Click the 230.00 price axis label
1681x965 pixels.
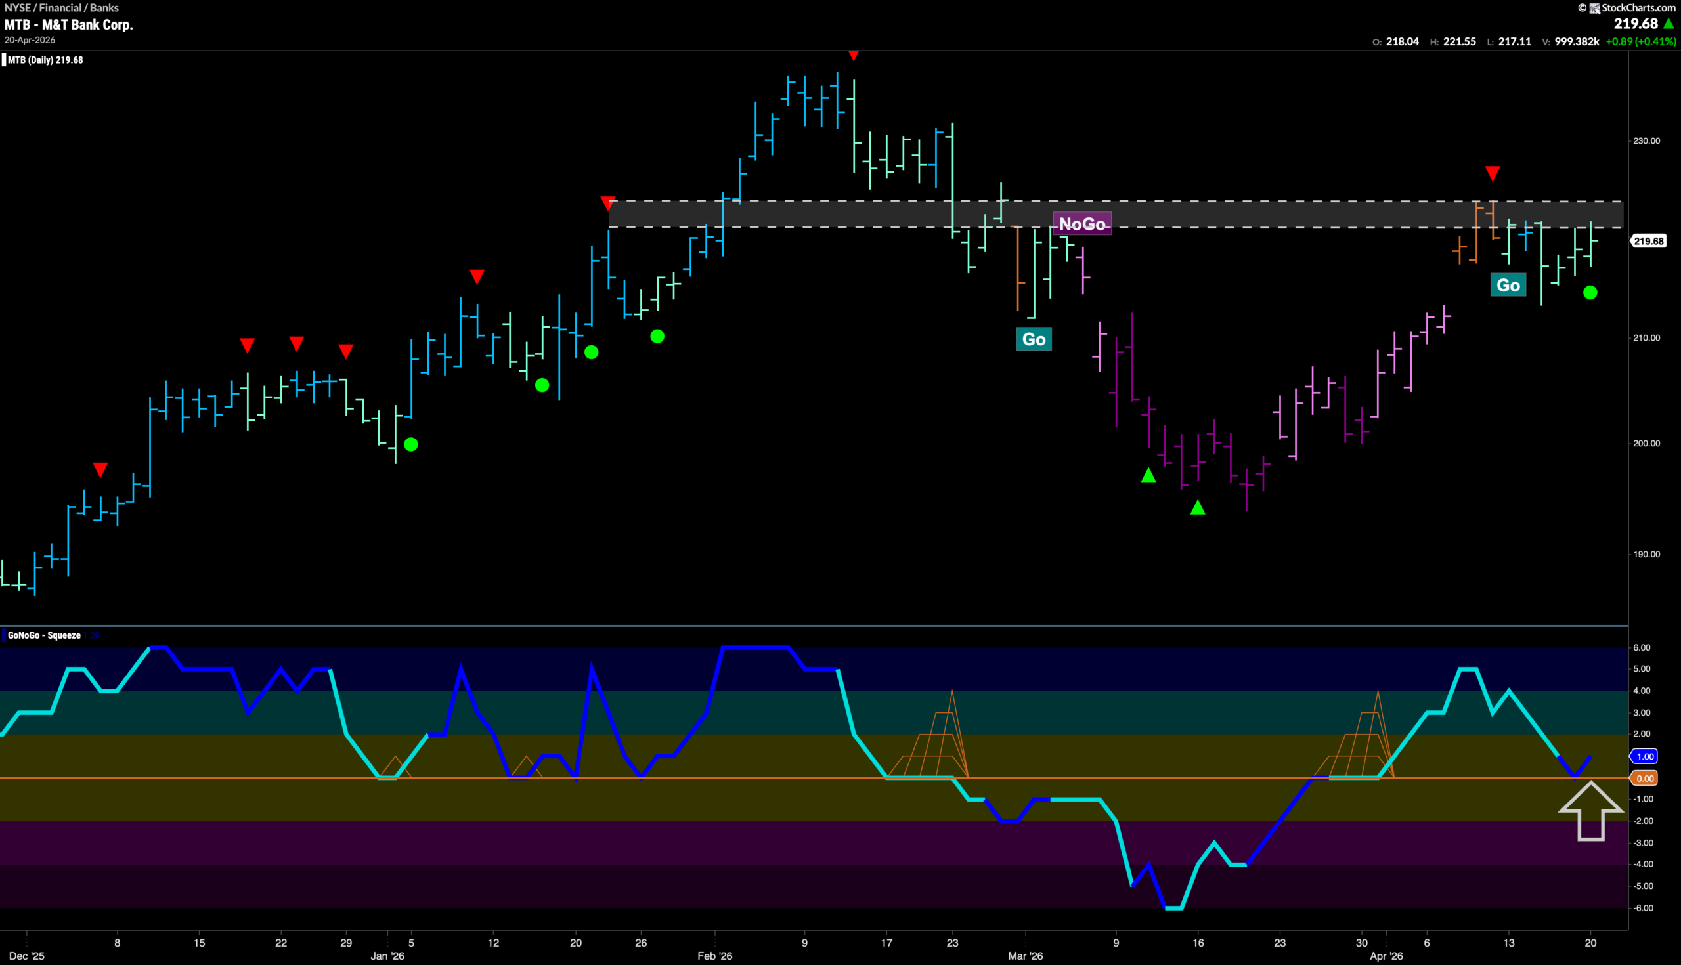point(1647,140)
